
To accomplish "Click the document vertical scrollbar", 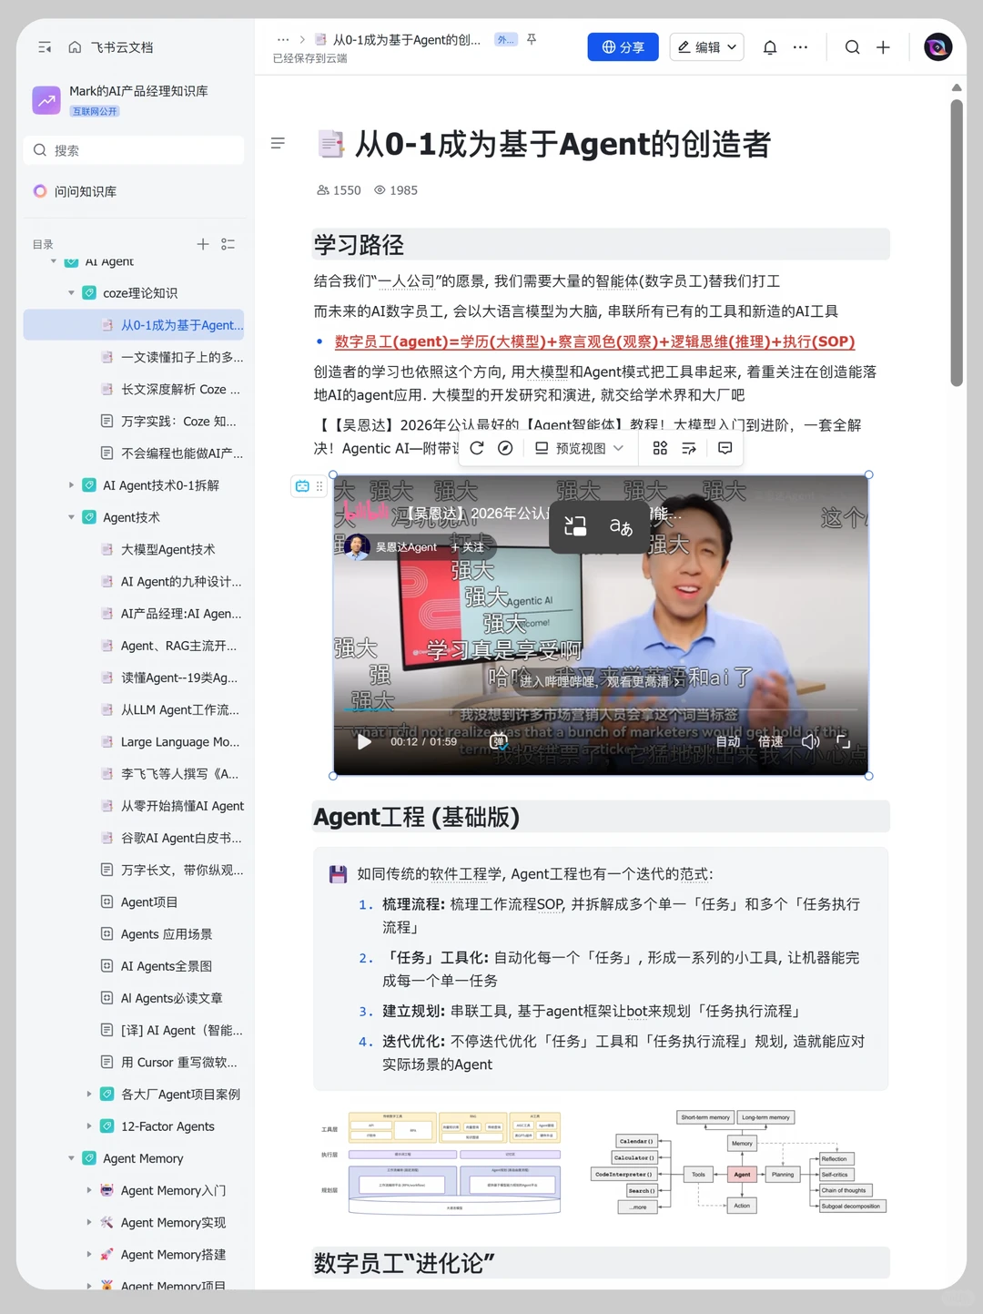I will click(x=957, y=243).
